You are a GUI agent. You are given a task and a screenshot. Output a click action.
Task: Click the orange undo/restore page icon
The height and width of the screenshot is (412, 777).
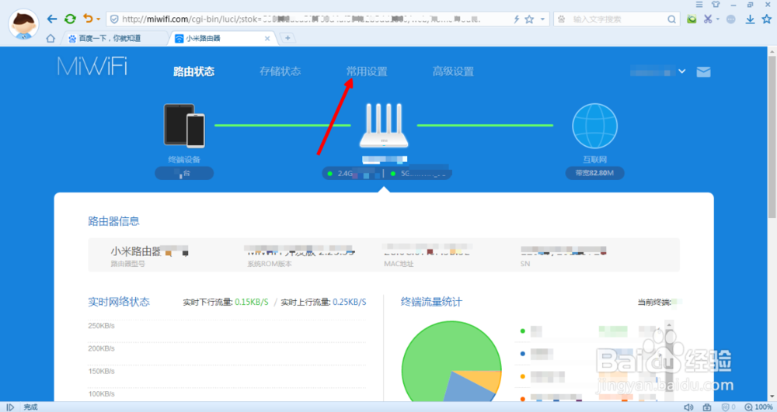pyautogui.click(x=88, y=19)
